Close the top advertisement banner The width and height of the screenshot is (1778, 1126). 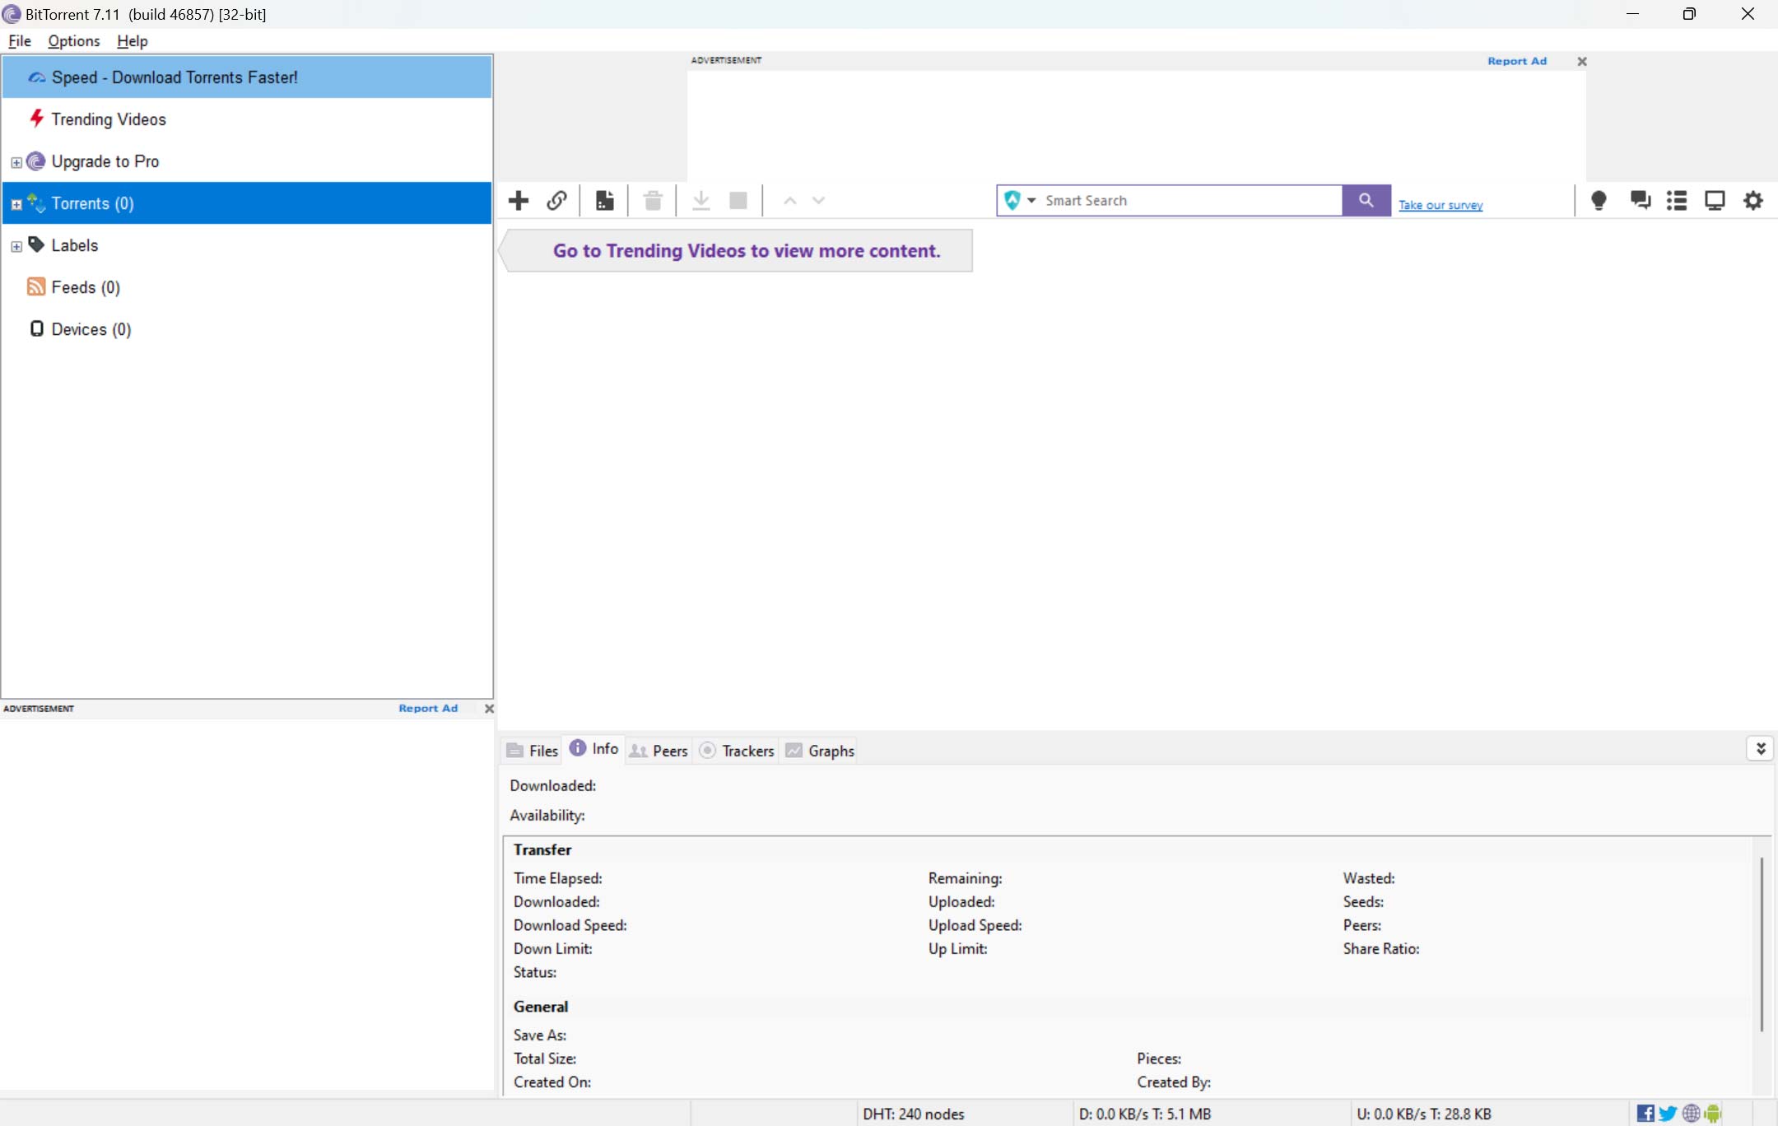(1581, 61)
